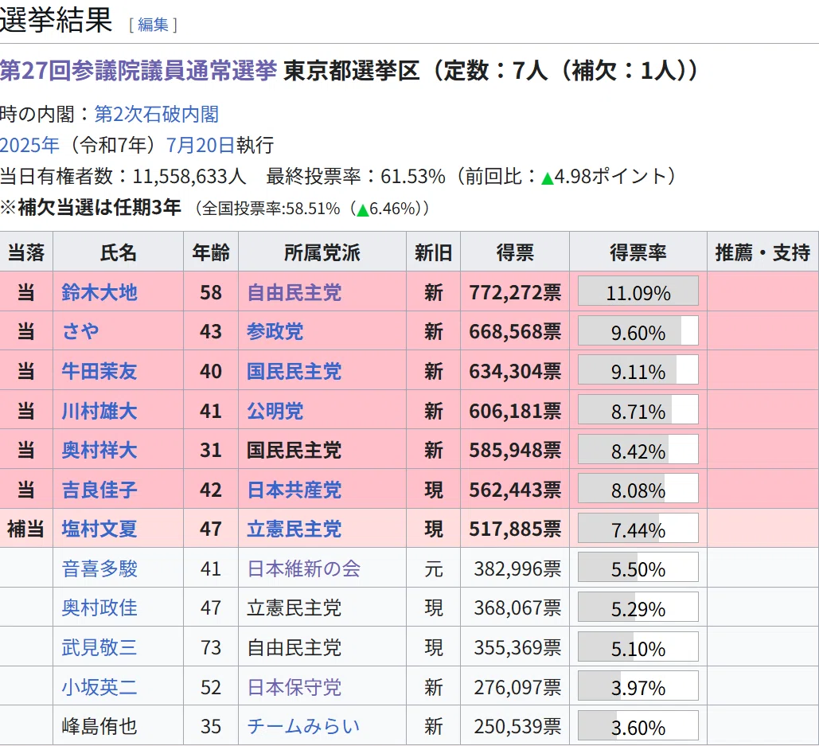Open candidate 吉良佳子's page
The height and width of the screenshot is (746, 819).
click(x=99, y=490)
